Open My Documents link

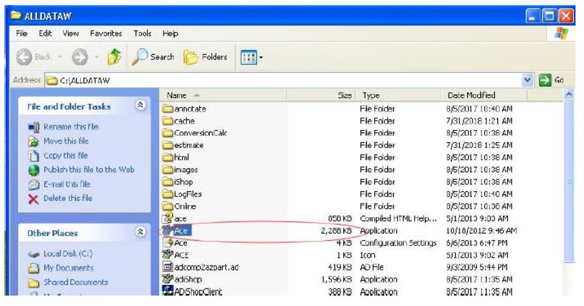tap(68, 268)
